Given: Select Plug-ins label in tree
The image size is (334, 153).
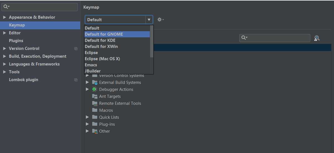Looking at the screenshot, I should pos(107,124).
